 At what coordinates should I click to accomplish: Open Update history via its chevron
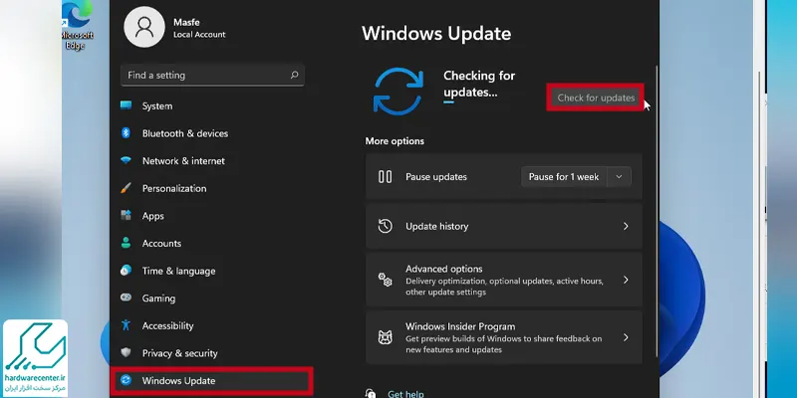(626, 226)
